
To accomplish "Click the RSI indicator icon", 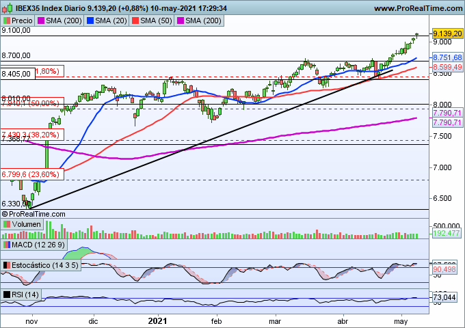I will (x=7, y=295).
